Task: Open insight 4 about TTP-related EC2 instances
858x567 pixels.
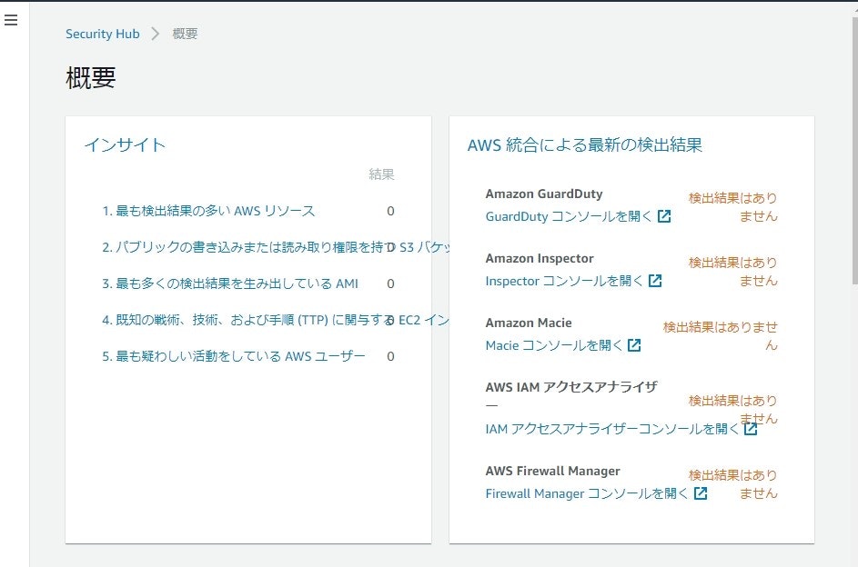Action: 276,320
